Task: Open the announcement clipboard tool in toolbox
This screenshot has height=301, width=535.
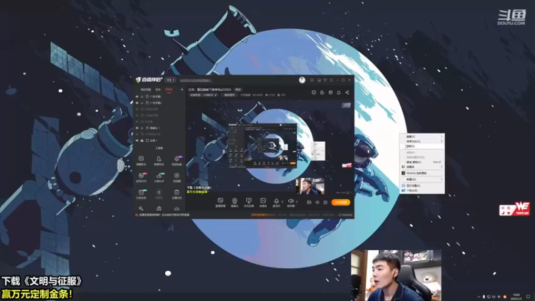Action: click(177, 193)
